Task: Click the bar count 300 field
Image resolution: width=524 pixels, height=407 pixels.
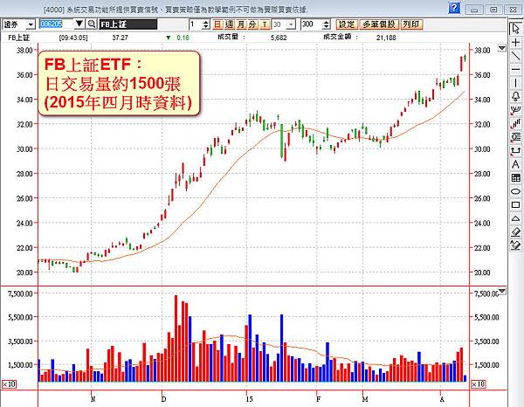Action: (x=312, y=24)
